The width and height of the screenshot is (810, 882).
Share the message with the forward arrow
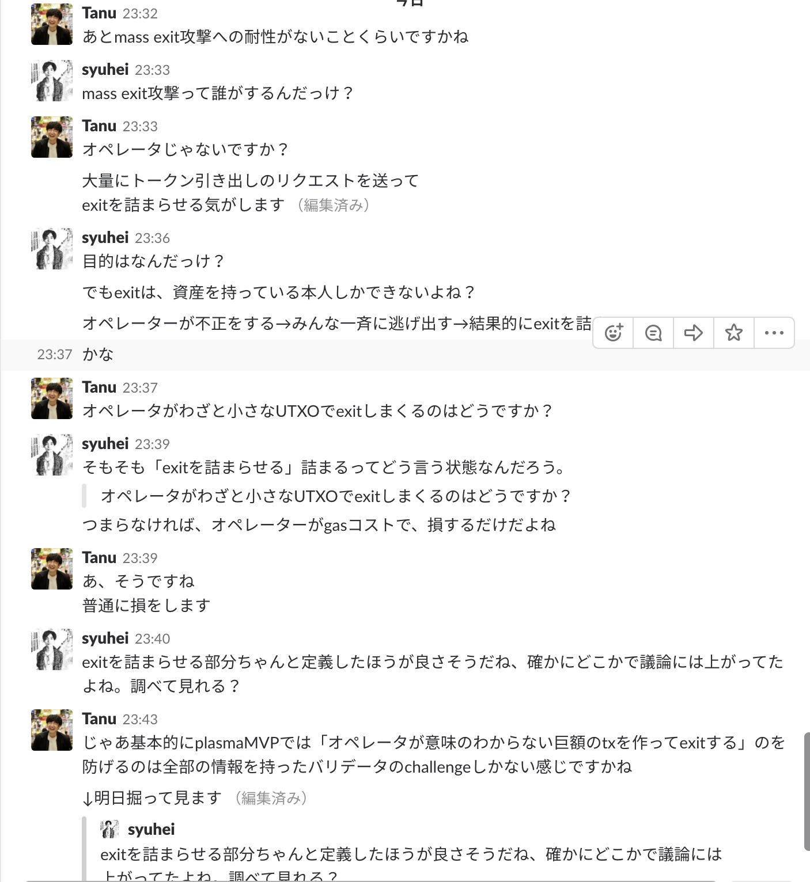(x=694, y=333)
